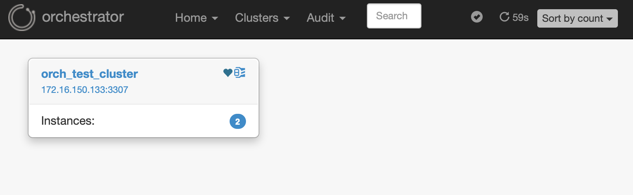Click the orchestrator brand name text
Screen dimensions: 633x195
83,17
